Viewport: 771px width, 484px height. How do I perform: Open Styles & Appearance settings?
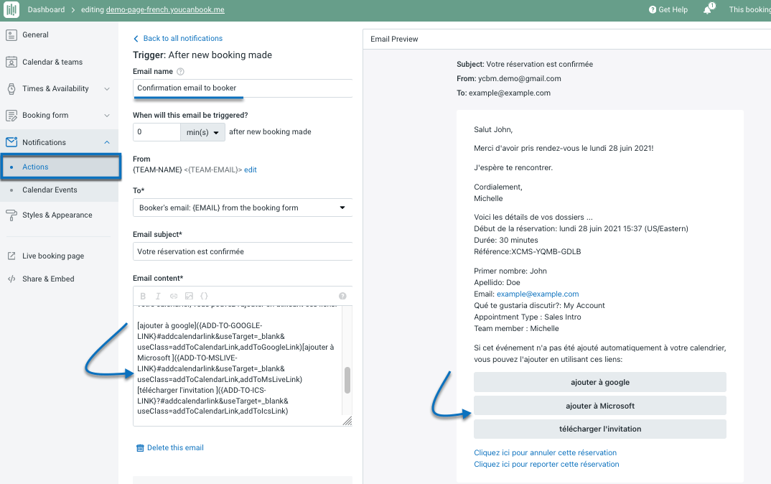[57, 215]
